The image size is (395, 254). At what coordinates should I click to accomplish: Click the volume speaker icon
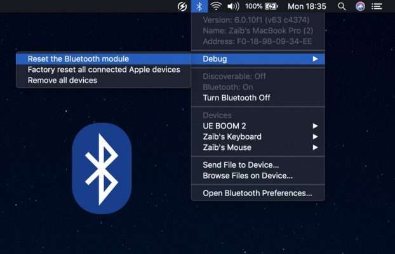pos(233,6)
